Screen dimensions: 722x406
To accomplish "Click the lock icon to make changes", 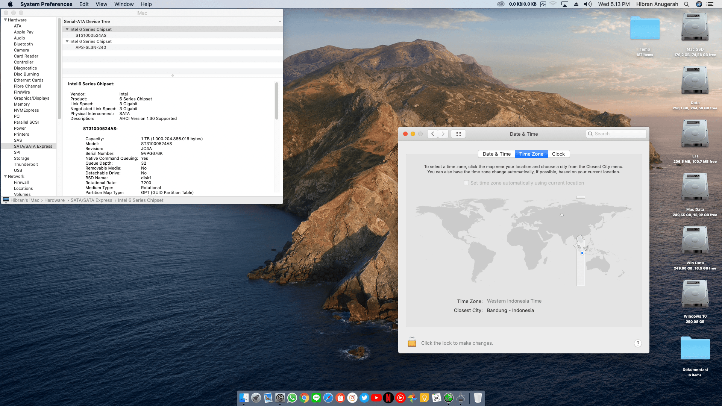I will [412, 342].
